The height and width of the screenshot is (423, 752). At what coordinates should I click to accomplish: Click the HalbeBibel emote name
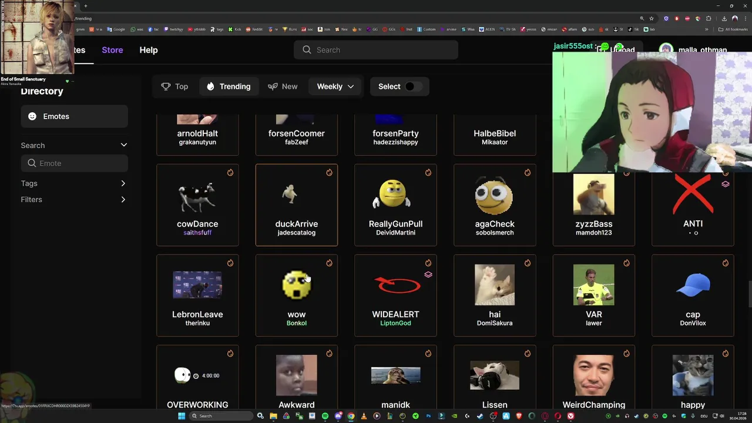[495, 133]
